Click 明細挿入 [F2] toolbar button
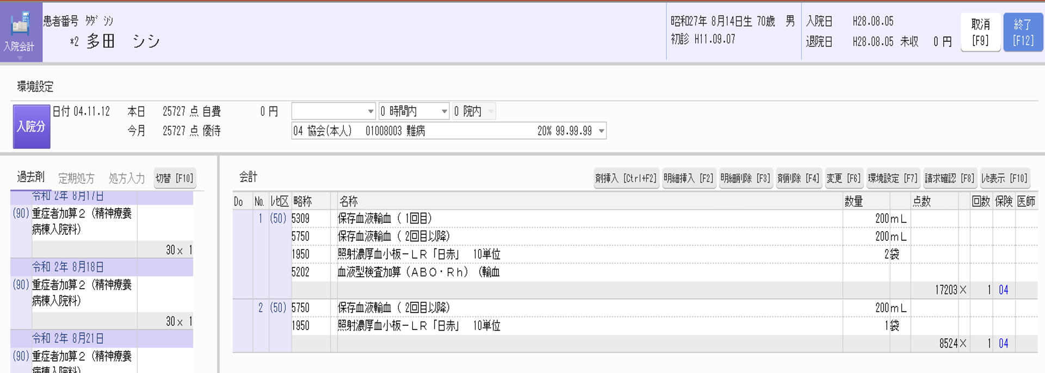Image resolution: width=1045 pixels, height=373 pixels. coord(689,178)
